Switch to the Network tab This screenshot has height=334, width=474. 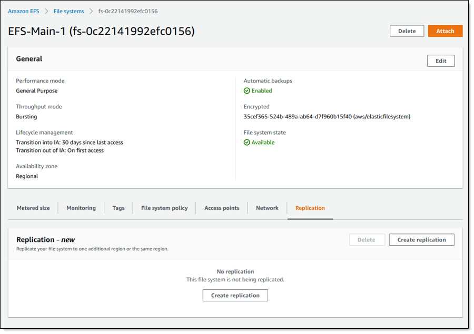click(267, 208)
